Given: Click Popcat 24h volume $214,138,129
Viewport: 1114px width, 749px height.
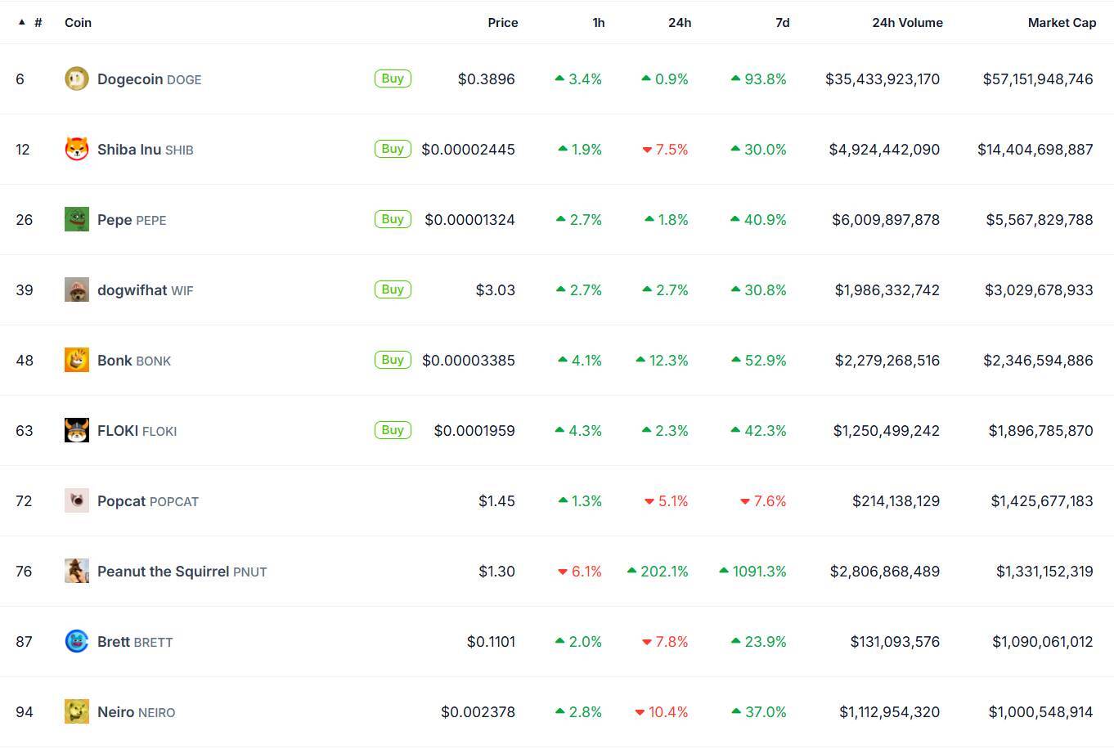Looking at the screenshot, I should pos(896,501).
